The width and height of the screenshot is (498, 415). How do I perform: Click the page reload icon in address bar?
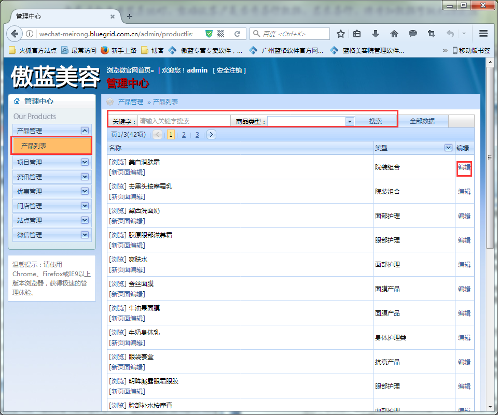(x=237, y=33)
